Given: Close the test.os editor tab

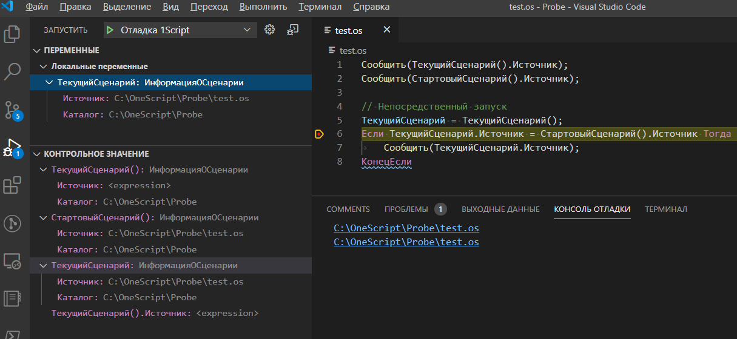Looking at the screenshot, I should tap(387, 30).
